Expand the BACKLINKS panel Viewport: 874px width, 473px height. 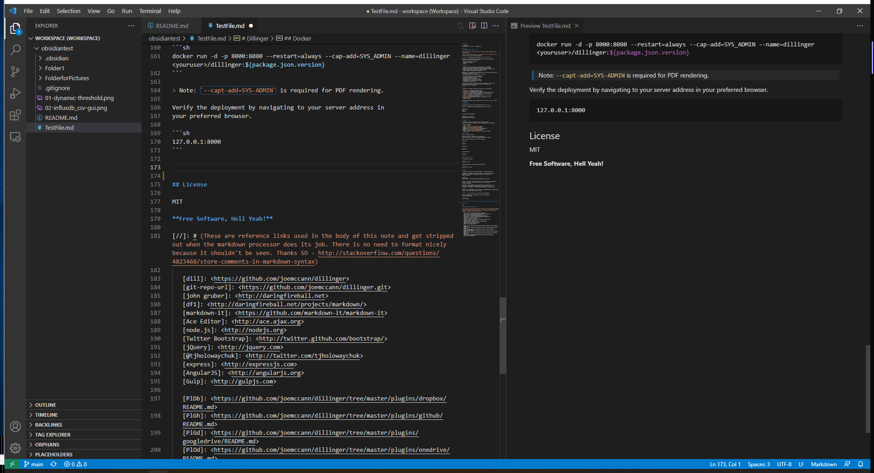[84, 425]
